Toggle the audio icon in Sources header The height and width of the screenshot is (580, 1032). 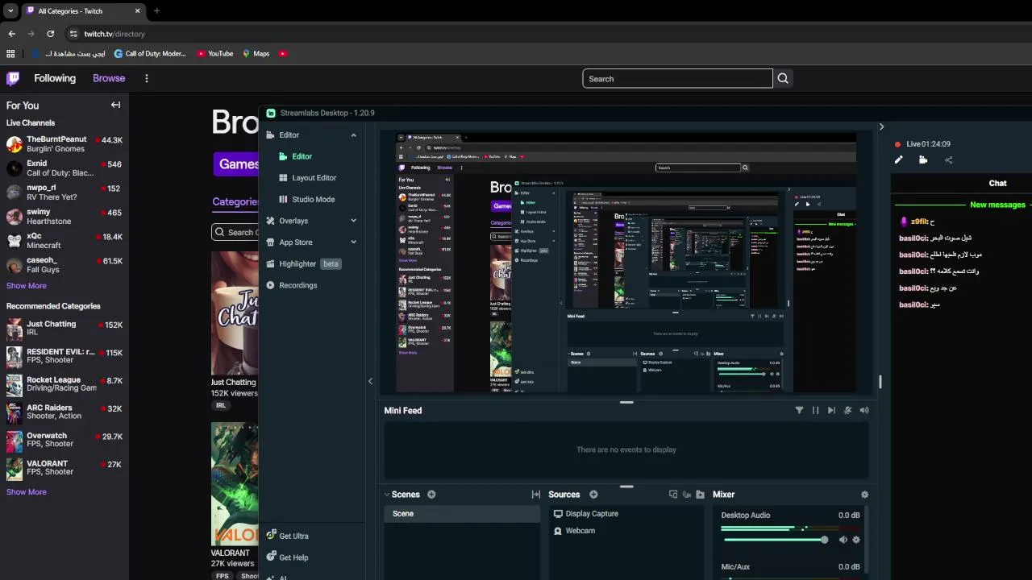pos(687,495)
